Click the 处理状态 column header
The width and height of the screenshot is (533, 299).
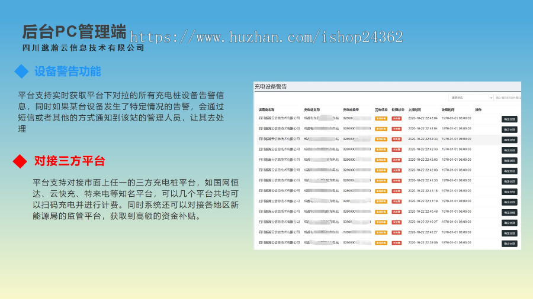(398, 110)
